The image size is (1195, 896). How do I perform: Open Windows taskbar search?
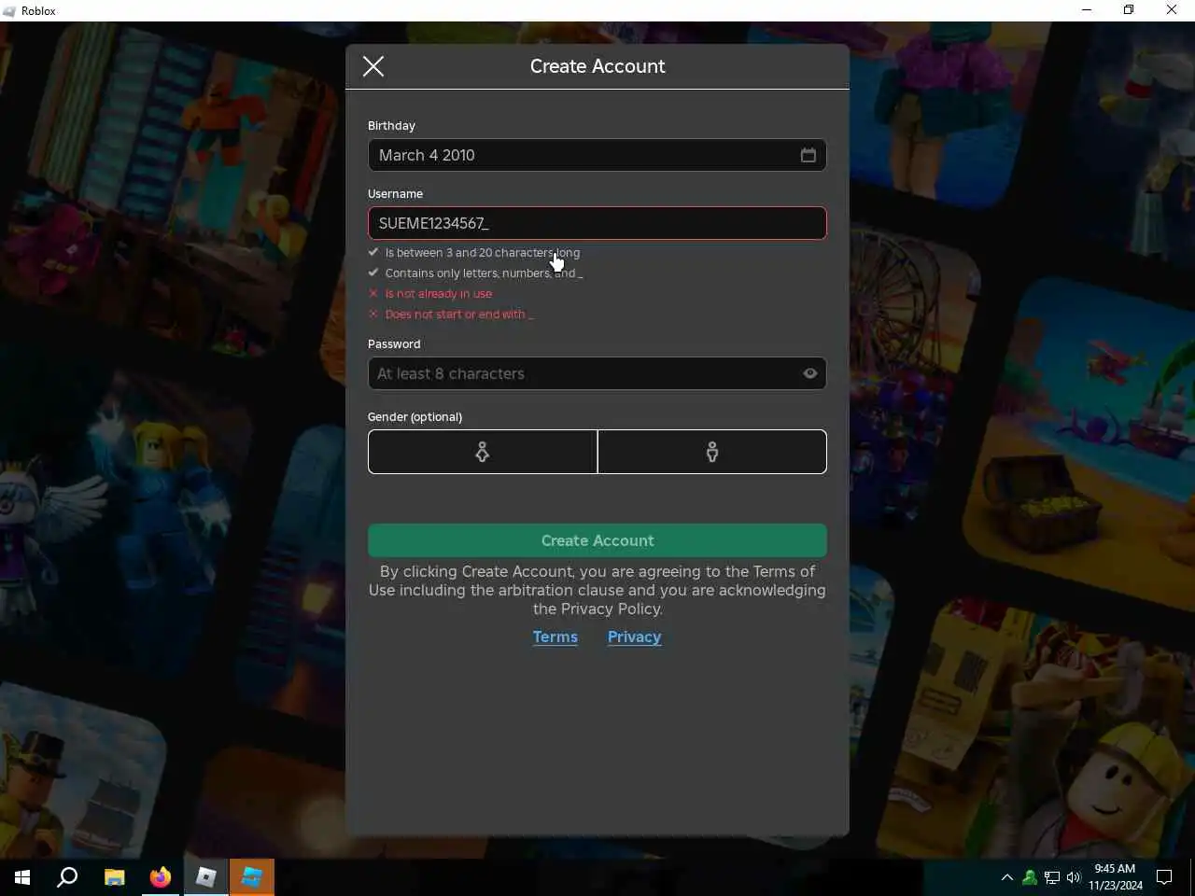point(67,877)
